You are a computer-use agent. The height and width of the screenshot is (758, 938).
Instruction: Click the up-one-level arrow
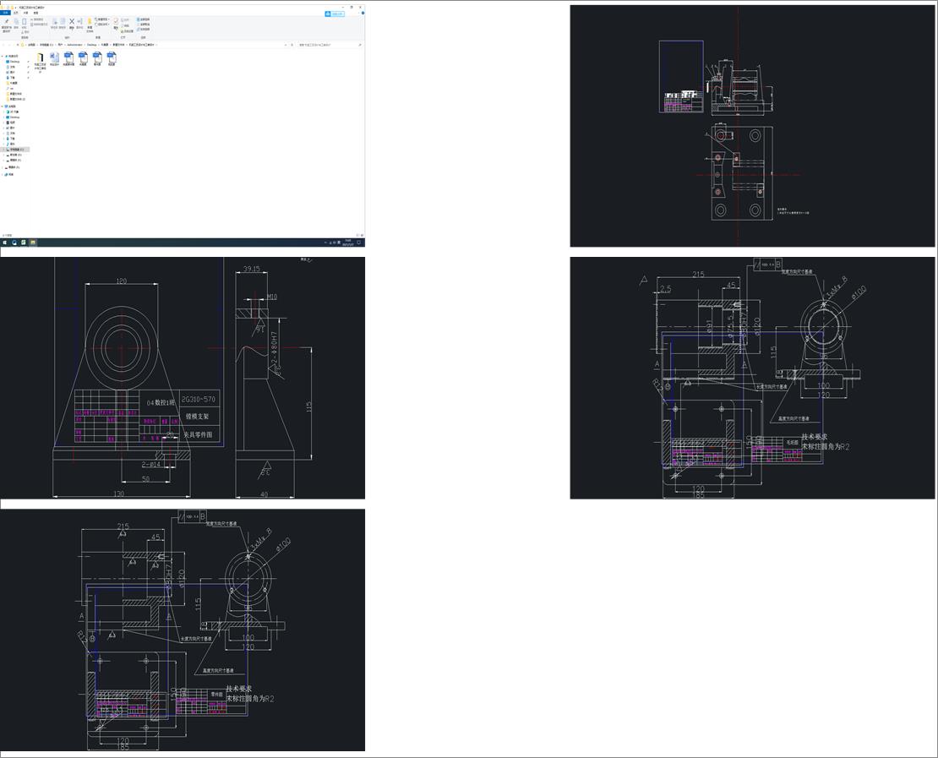[18, 45]
